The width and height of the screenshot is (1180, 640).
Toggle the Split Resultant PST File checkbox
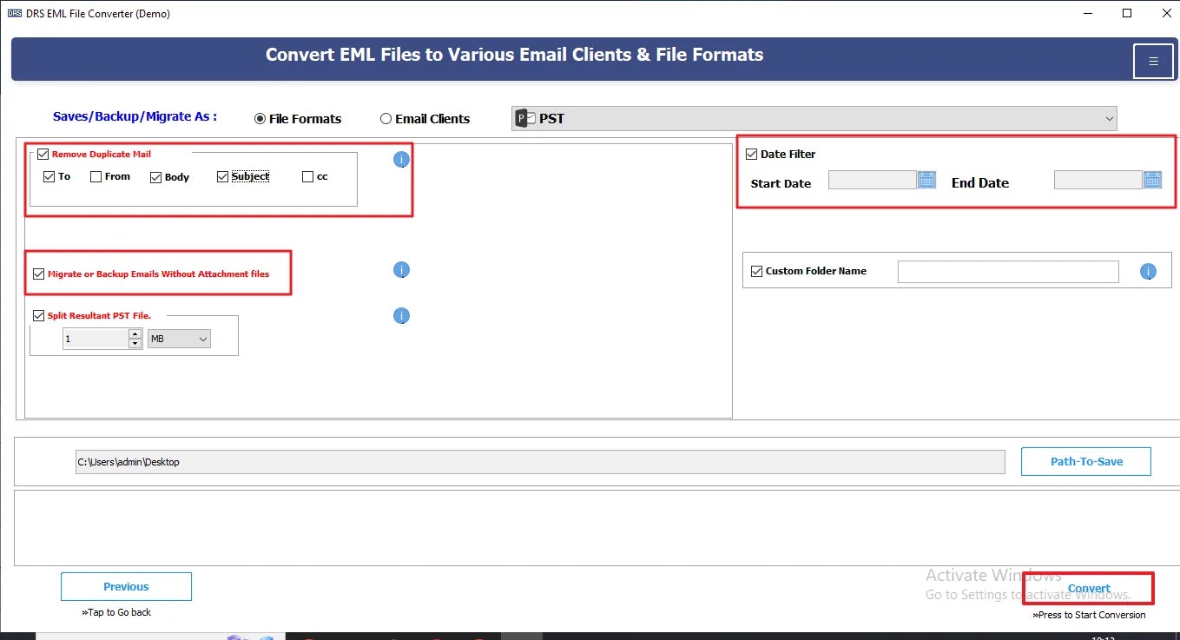point(38,316)
